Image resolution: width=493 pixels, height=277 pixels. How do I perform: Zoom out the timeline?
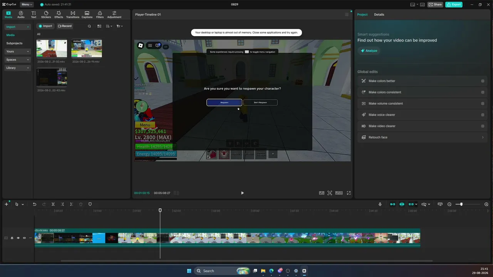coord(449,204)
